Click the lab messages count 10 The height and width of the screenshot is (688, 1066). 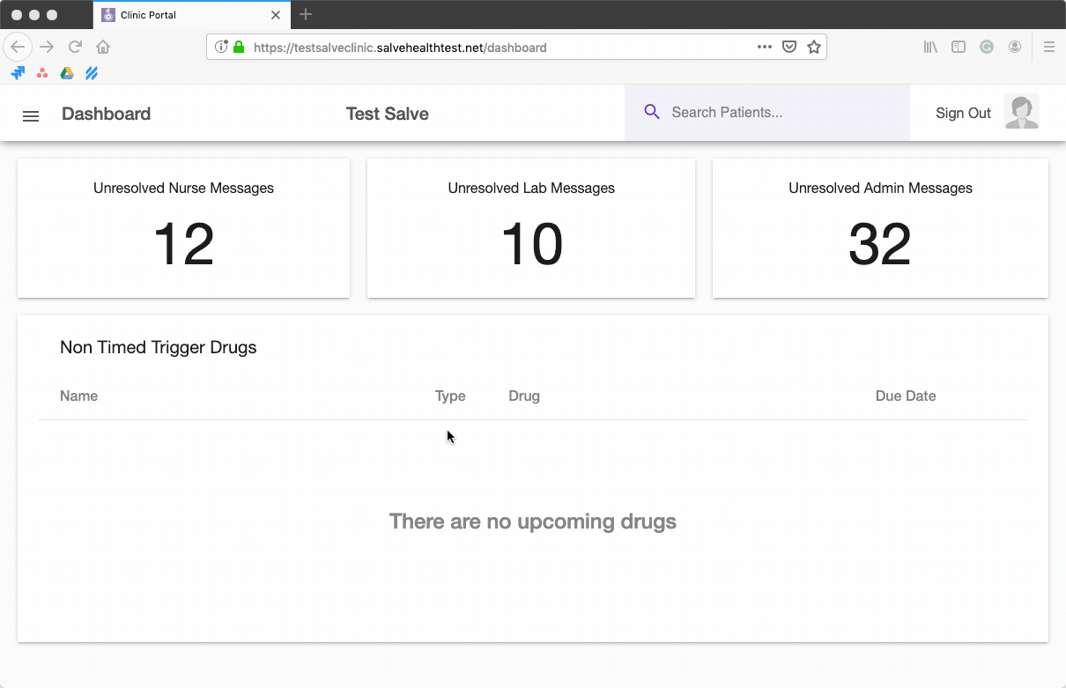click(531, 244)
